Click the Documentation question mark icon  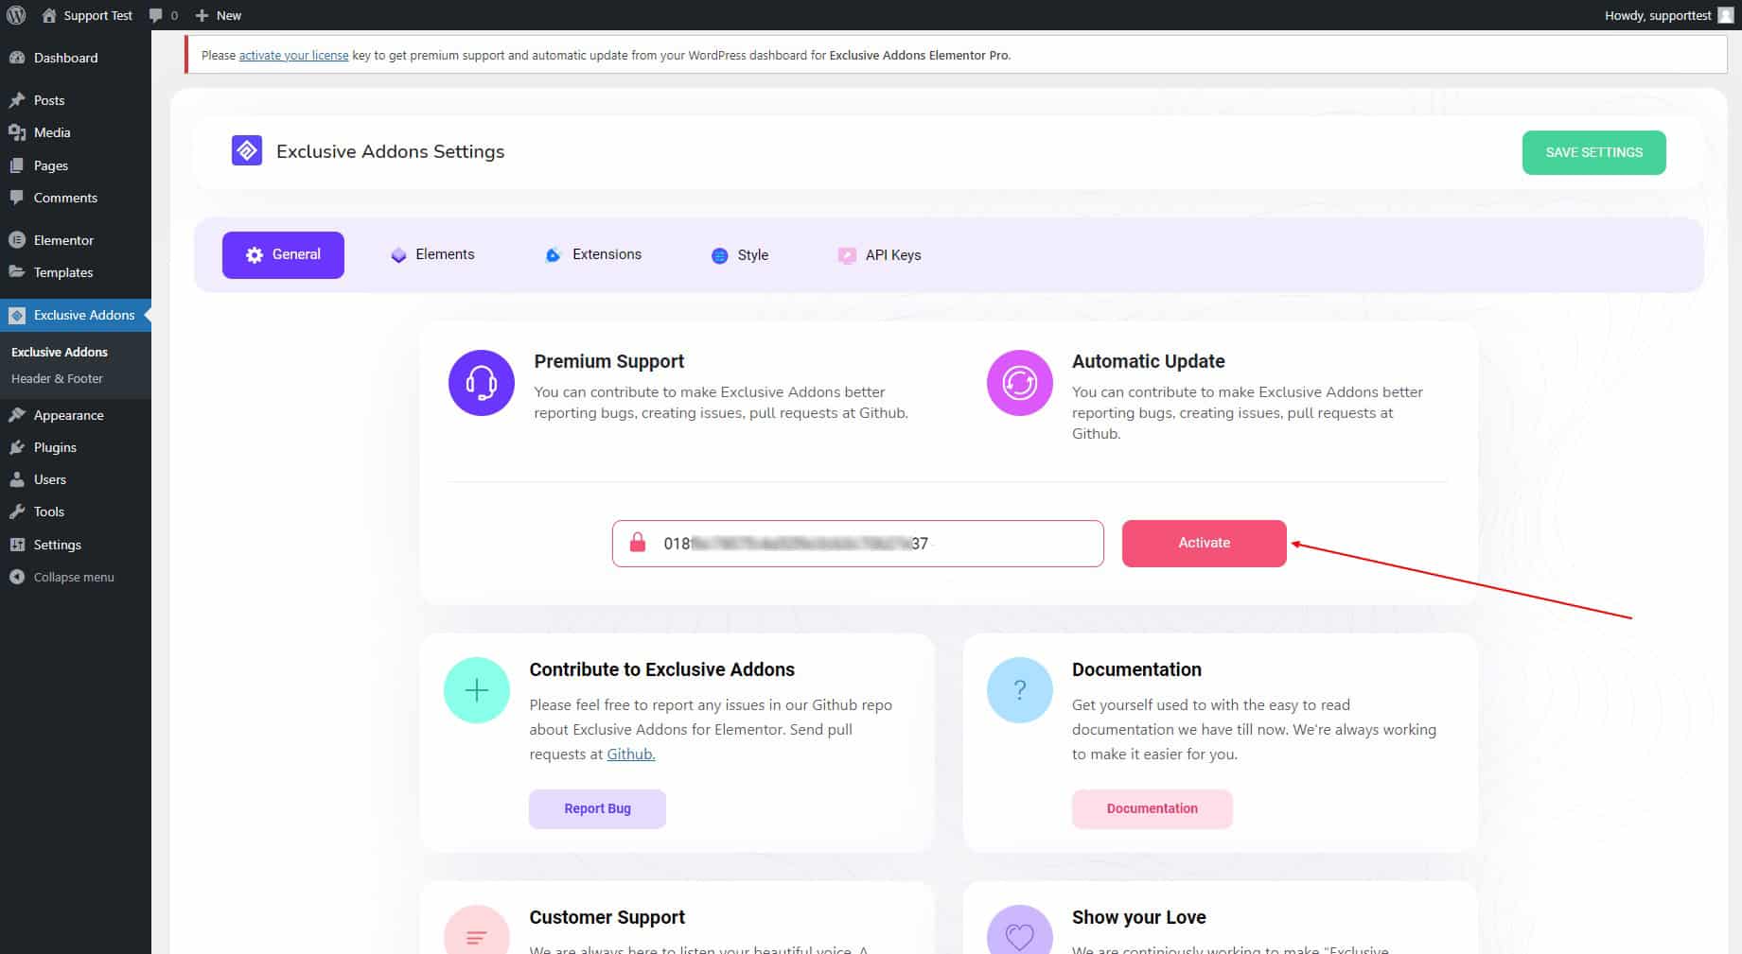click(x=1020, y=690)
